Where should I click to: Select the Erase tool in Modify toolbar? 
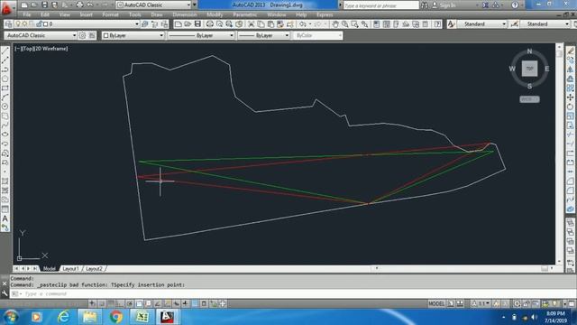(x=571, y=51)
